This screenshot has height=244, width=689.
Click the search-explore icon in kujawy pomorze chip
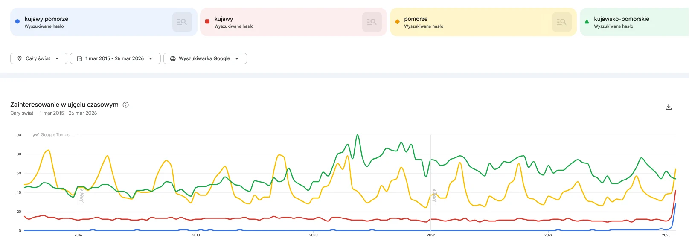[182, 22]
